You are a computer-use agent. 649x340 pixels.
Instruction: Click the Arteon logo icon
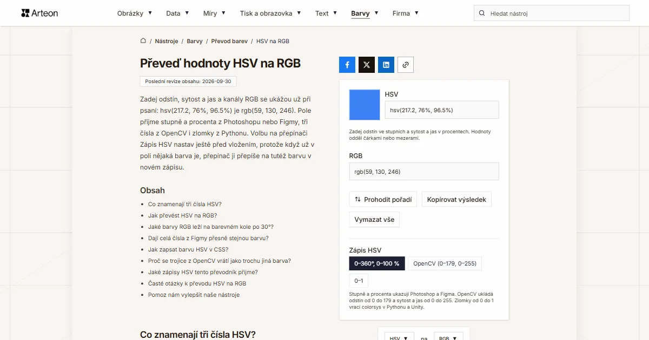[x=25, y=13]
